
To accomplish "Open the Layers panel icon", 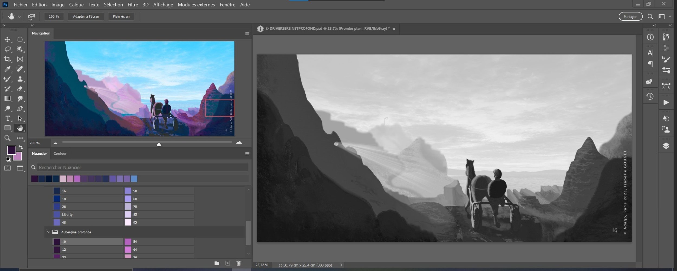I will [x=666, y=146].
